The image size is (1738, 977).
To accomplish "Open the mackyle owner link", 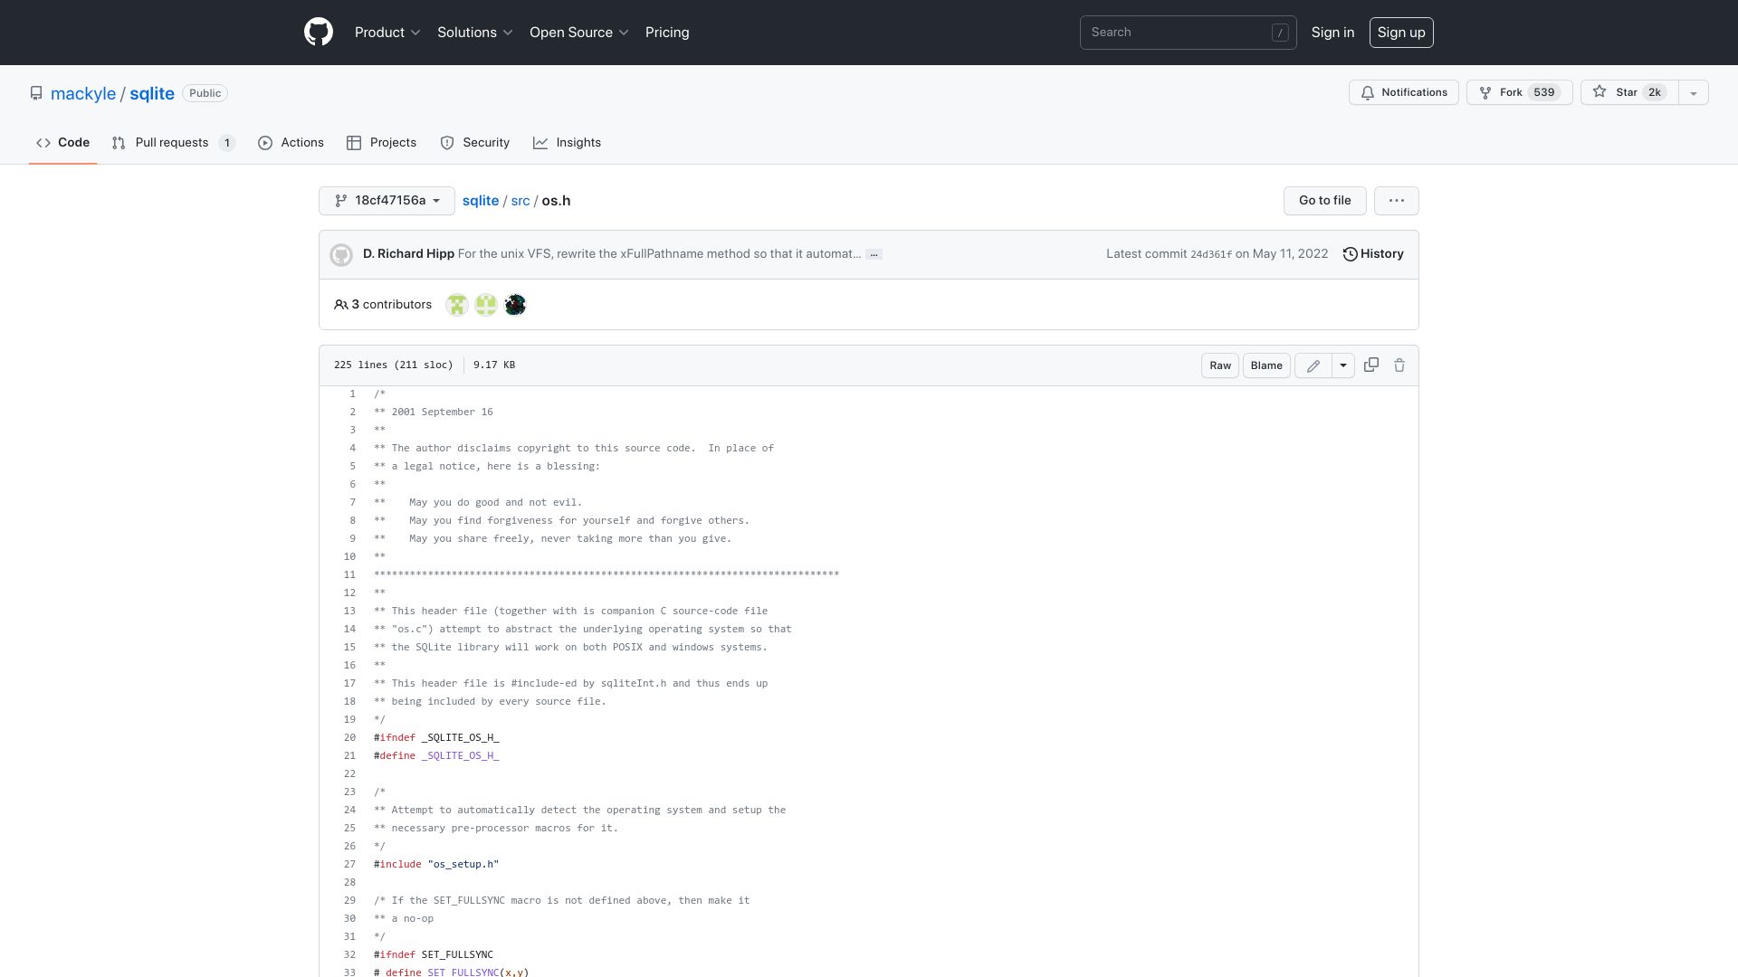I will point(83,93).
